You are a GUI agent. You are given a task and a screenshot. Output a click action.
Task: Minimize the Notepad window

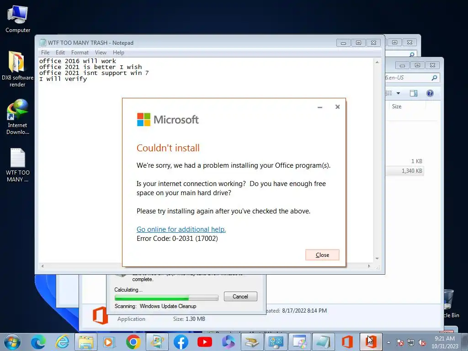tap(343, 43)
